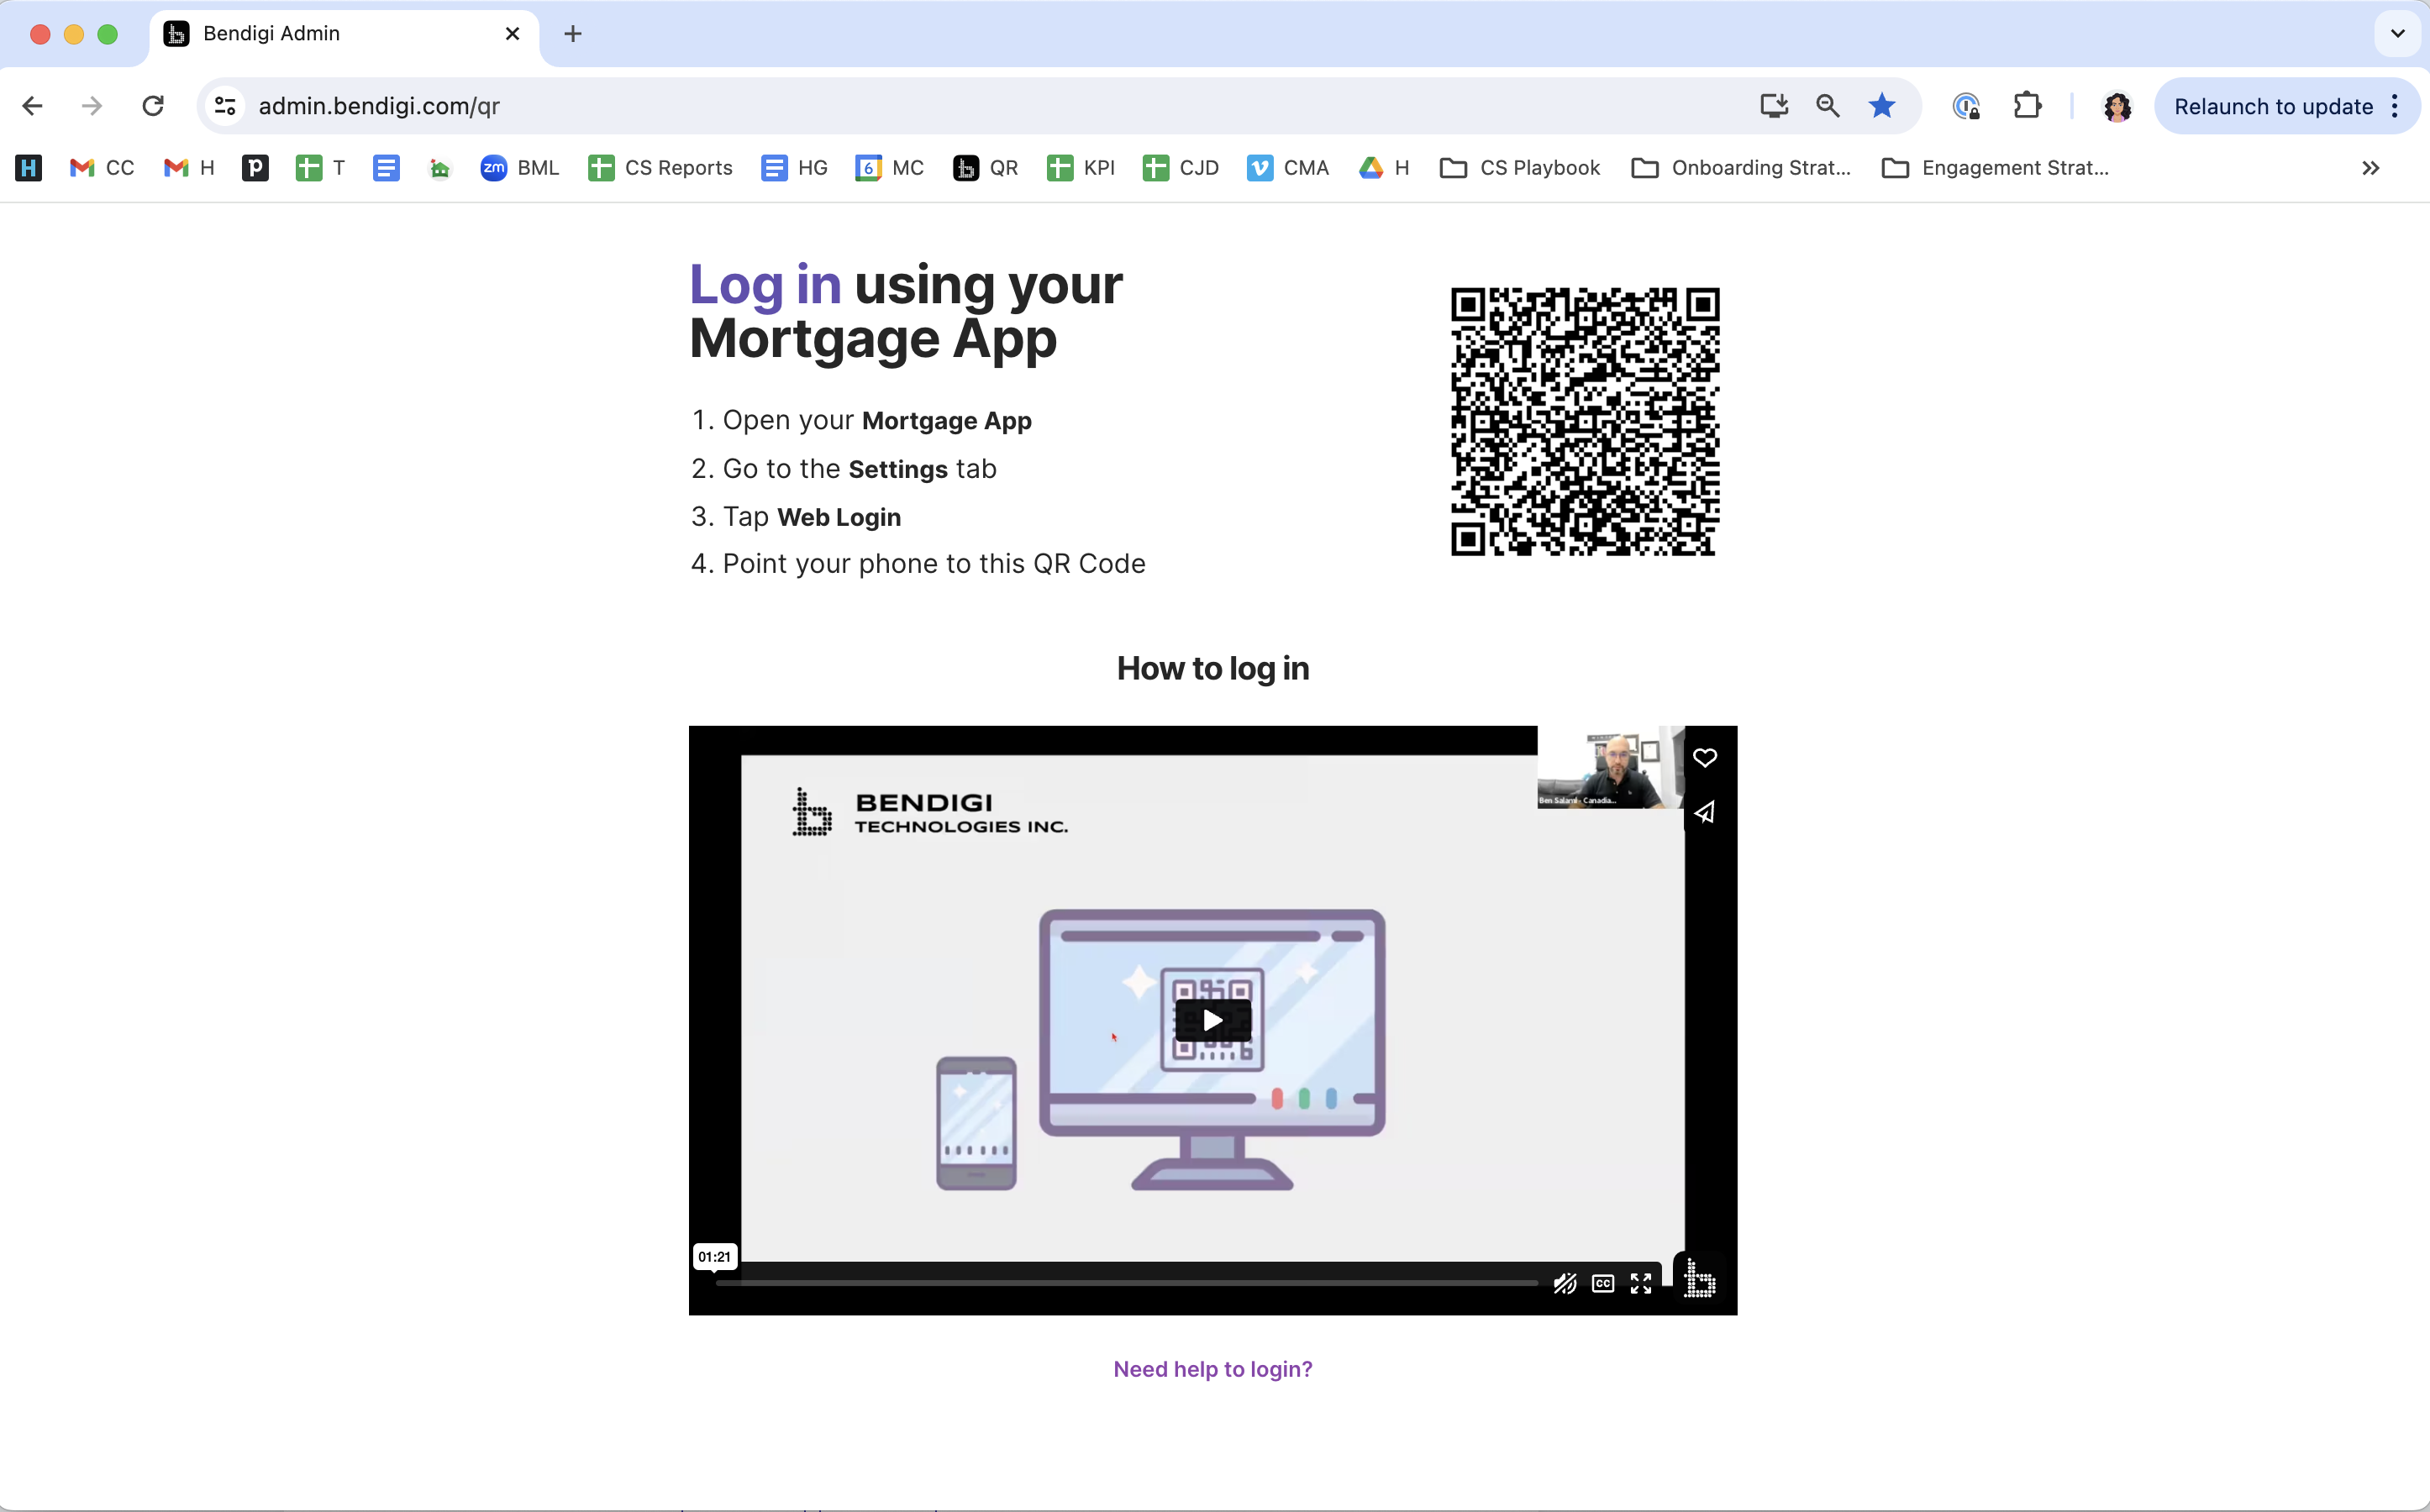Open the KPI sheet bookmark
Viewport: 2430px width, 1512px height.
1080,168
